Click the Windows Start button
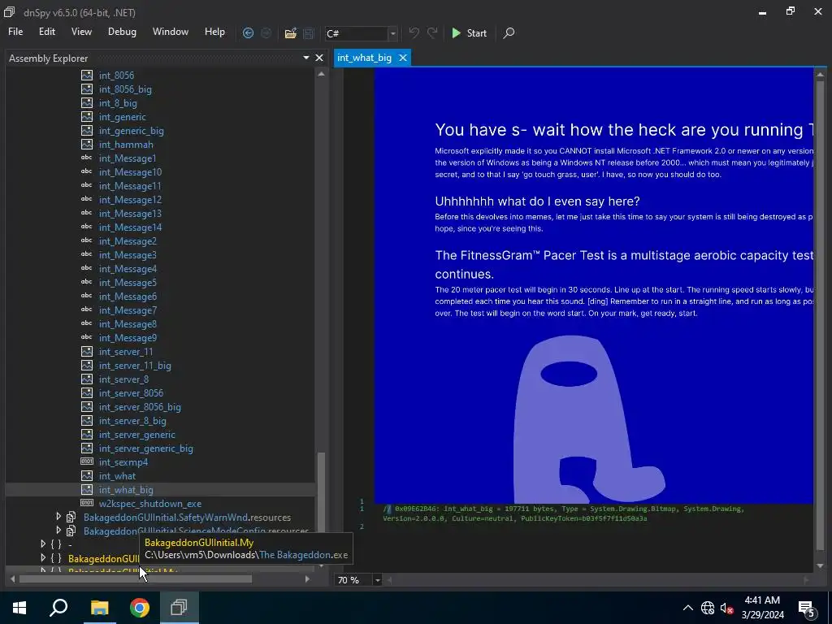 pos(19,608)
